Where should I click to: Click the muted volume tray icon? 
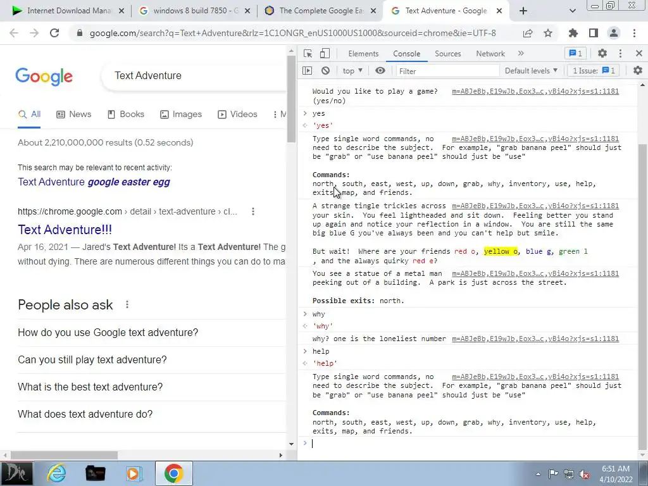point(584,474)
